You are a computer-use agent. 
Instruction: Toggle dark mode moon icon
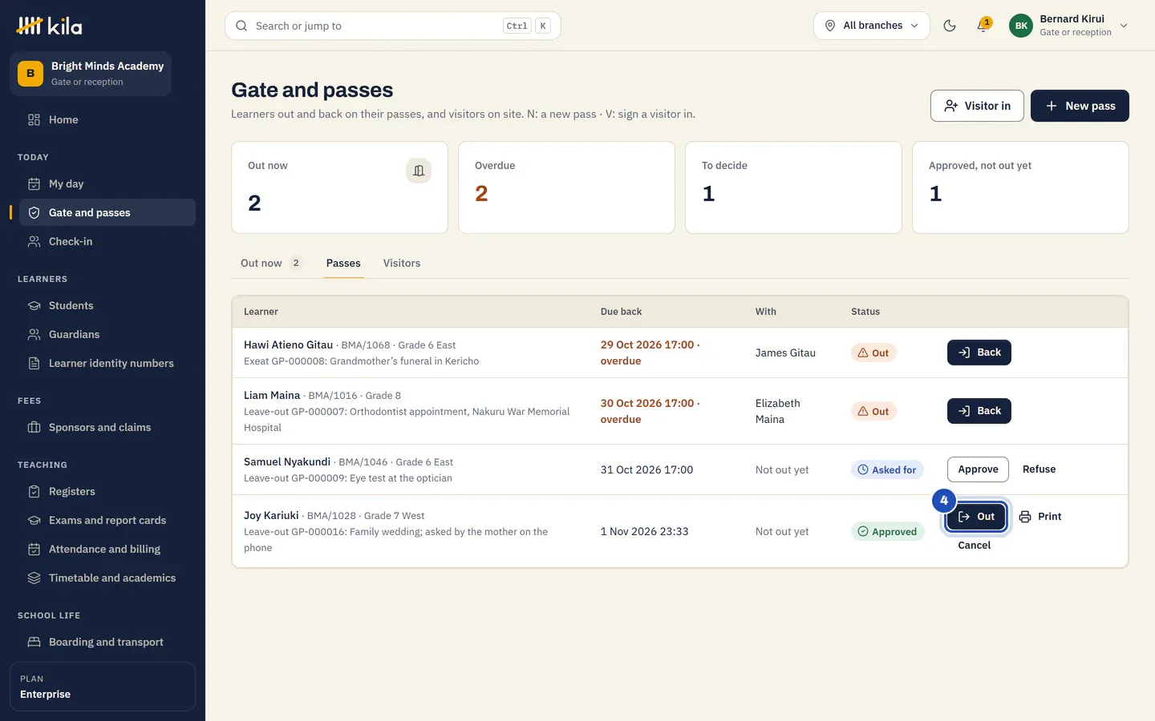point(950,26)
